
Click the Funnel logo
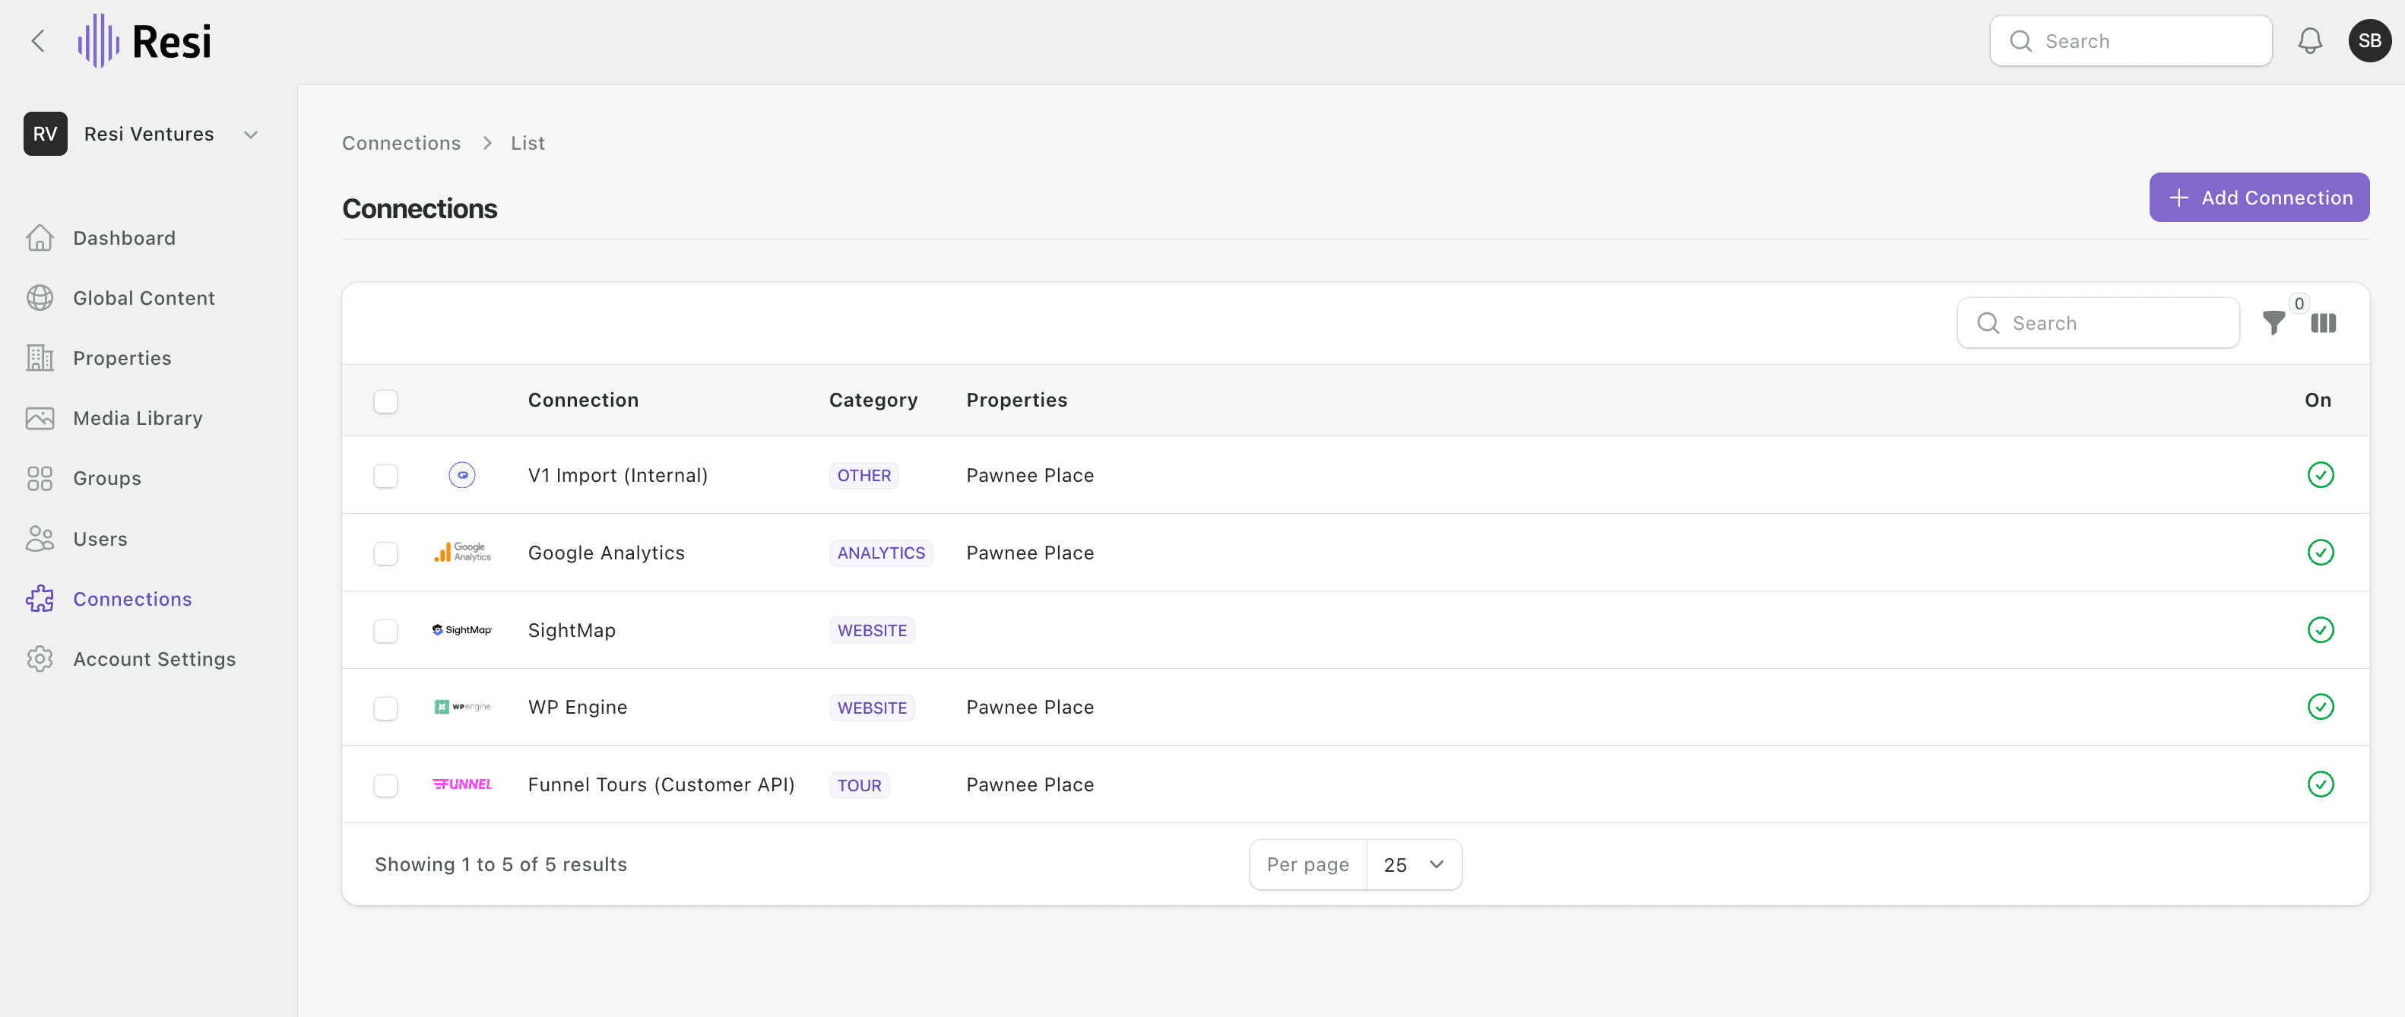462,784
